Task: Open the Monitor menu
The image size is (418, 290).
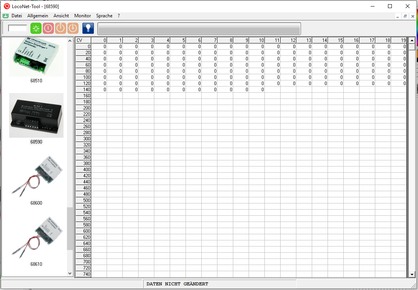Action: tap(82, 16)
